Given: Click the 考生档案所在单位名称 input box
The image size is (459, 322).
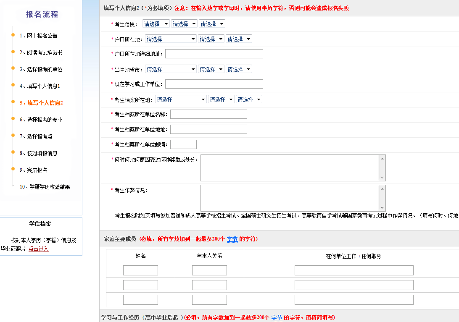Looking at the screenshot, I should [x=208, y=114].
